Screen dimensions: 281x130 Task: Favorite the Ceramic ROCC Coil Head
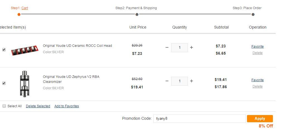pyautogui.click(x=257, y=47)
